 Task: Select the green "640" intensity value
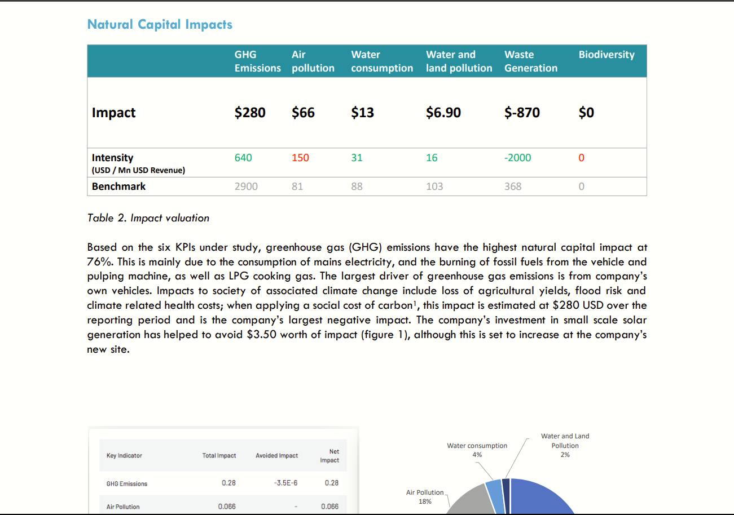243,158
